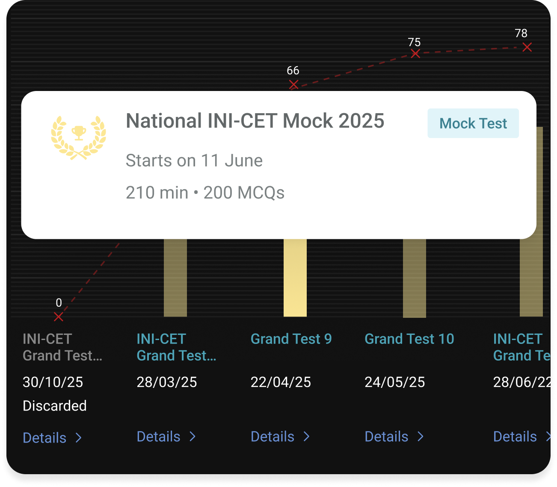Click the Details chevron under Grand Test 10

coord(420,437)
